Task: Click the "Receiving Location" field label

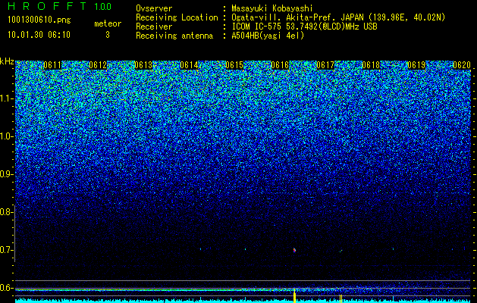Action: coord(177,17)
